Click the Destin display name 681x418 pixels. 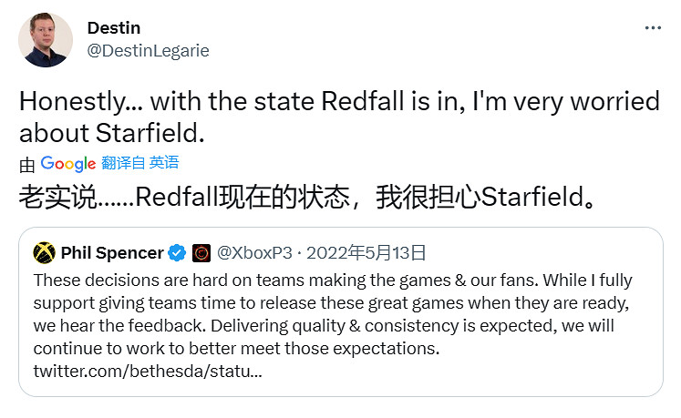[113, 28]
